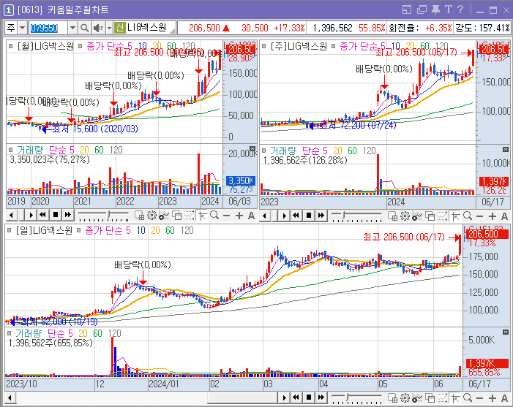513x407 pixels.
Task: Add an indicator on the monthly chart toolbar
Action: [164, 216]
